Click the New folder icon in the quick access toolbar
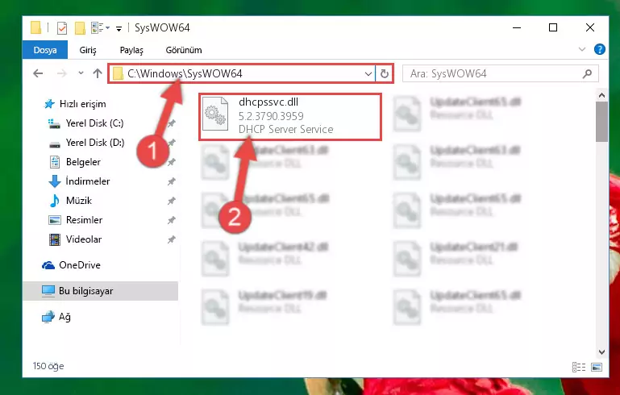This screenshot has height=395, width=620. pos(81,27)
